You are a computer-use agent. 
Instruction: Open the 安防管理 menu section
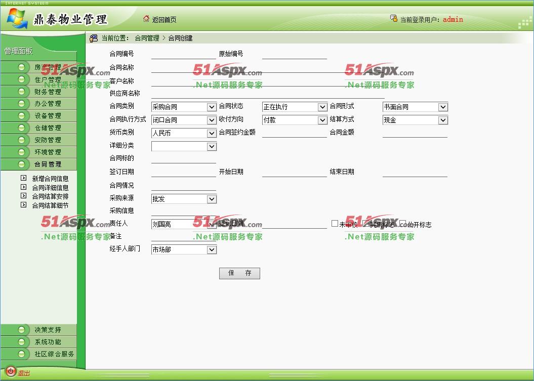(38, 140)
